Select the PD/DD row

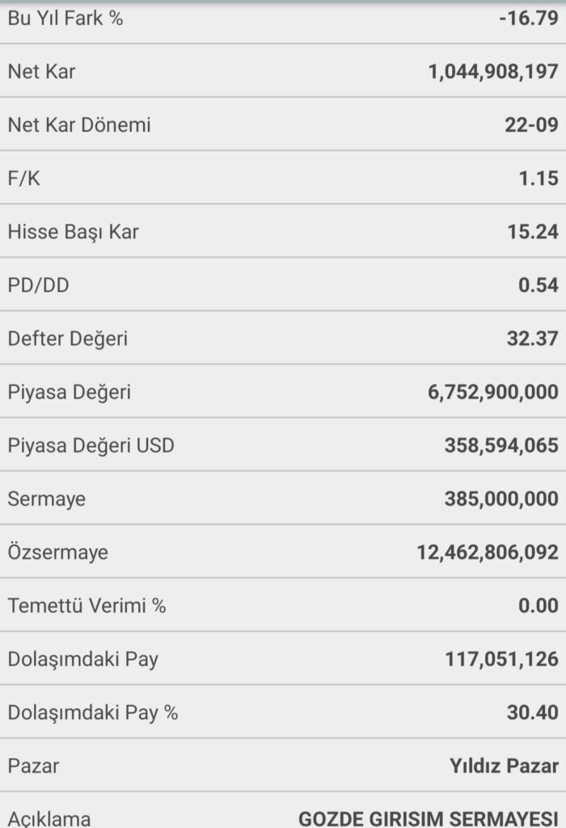pyautogui.click(x=283, y=284)
